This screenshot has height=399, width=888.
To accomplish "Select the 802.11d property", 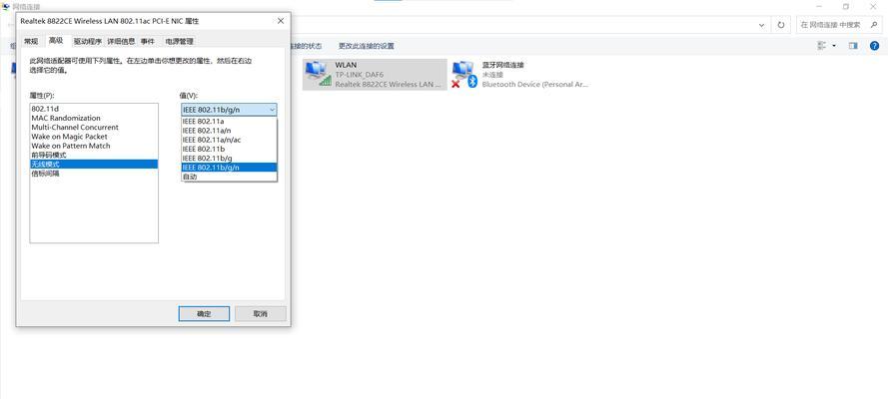I will [94, 109].
